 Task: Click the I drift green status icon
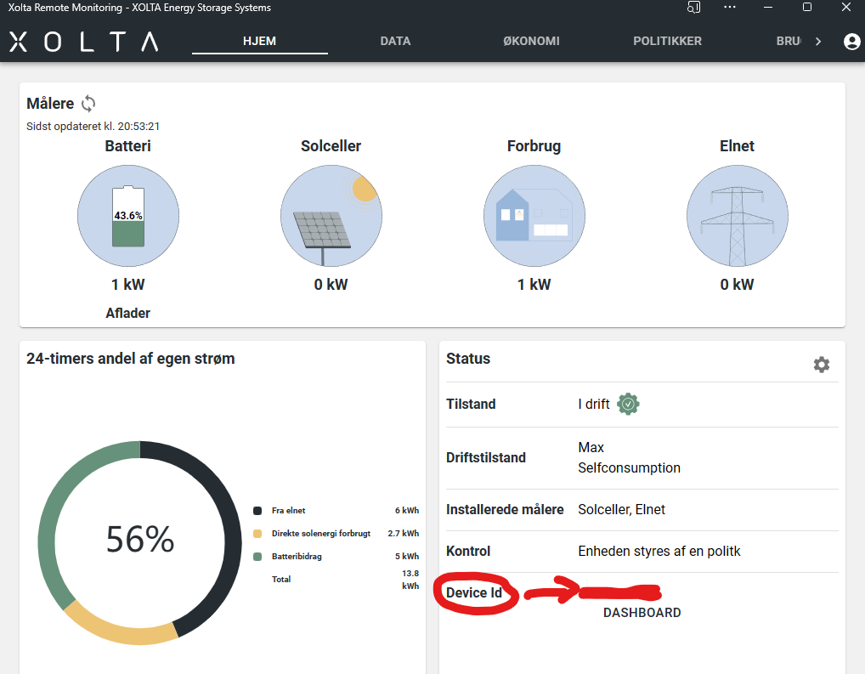[628, 404]
